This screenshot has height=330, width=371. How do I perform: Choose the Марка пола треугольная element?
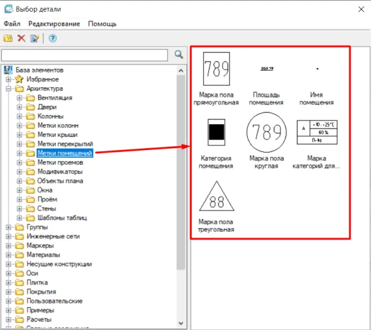tap(216, 197)
